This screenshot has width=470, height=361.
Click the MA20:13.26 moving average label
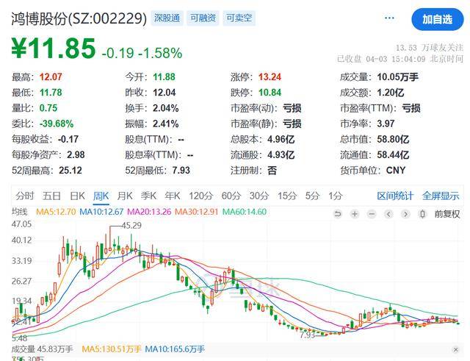click(x=149, y=212)
